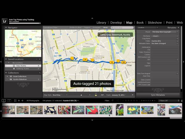
Task: Open the GPS tracklog menu icon
Action: click(102, 95)
